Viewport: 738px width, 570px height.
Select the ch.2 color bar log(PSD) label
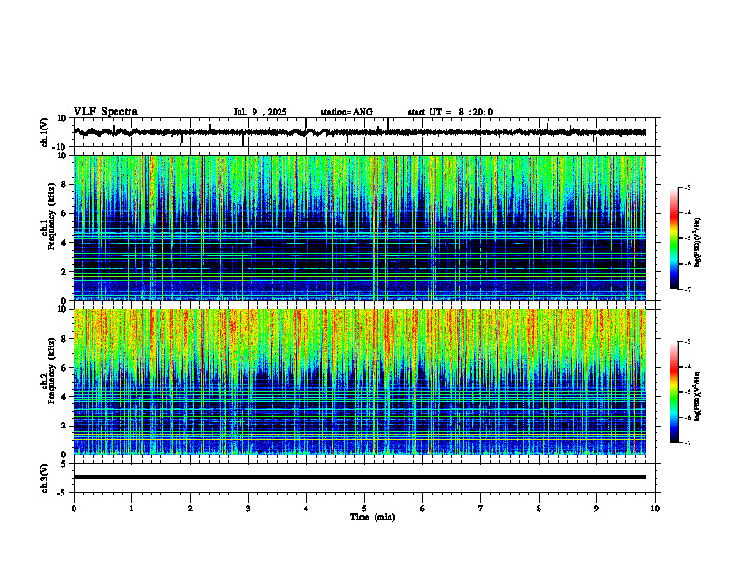coord(698,397)
